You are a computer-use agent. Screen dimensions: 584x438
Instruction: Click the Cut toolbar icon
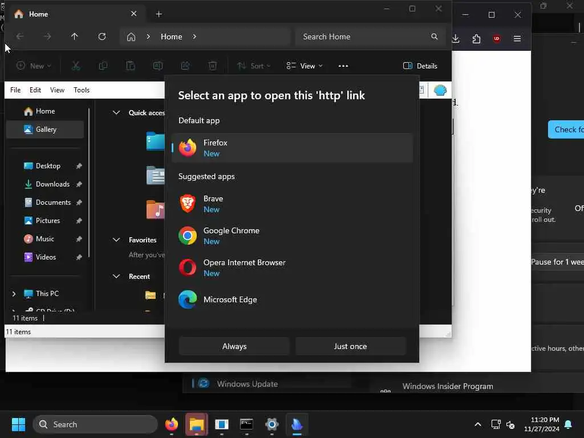tap(76, 66)
